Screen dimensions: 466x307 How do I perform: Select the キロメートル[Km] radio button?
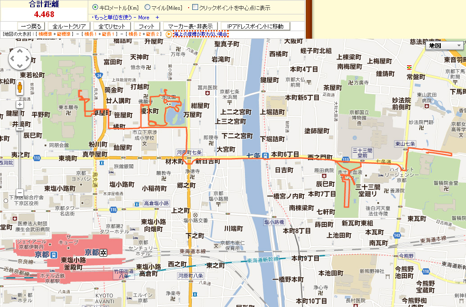click(95, 8)
